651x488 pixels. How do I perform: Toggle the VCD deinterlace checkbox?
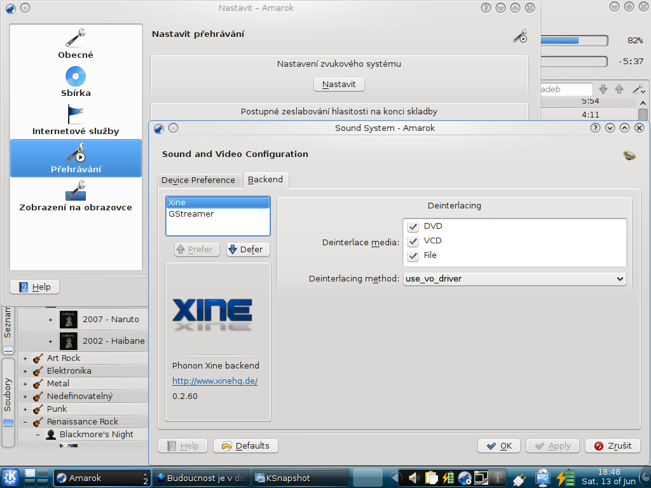413,241
